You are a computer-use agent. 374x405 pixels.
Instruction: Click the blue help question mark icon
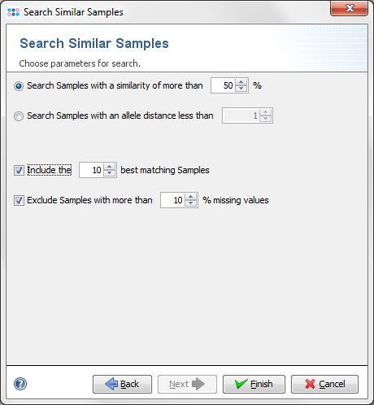20,384
